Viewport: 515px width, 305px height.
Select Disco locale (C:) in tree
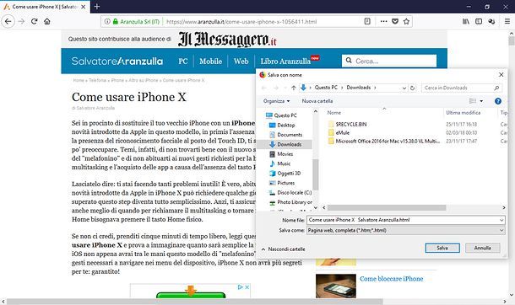click(290, 193)
